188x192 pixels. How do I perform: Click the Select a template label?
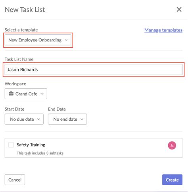click(21, 30)
